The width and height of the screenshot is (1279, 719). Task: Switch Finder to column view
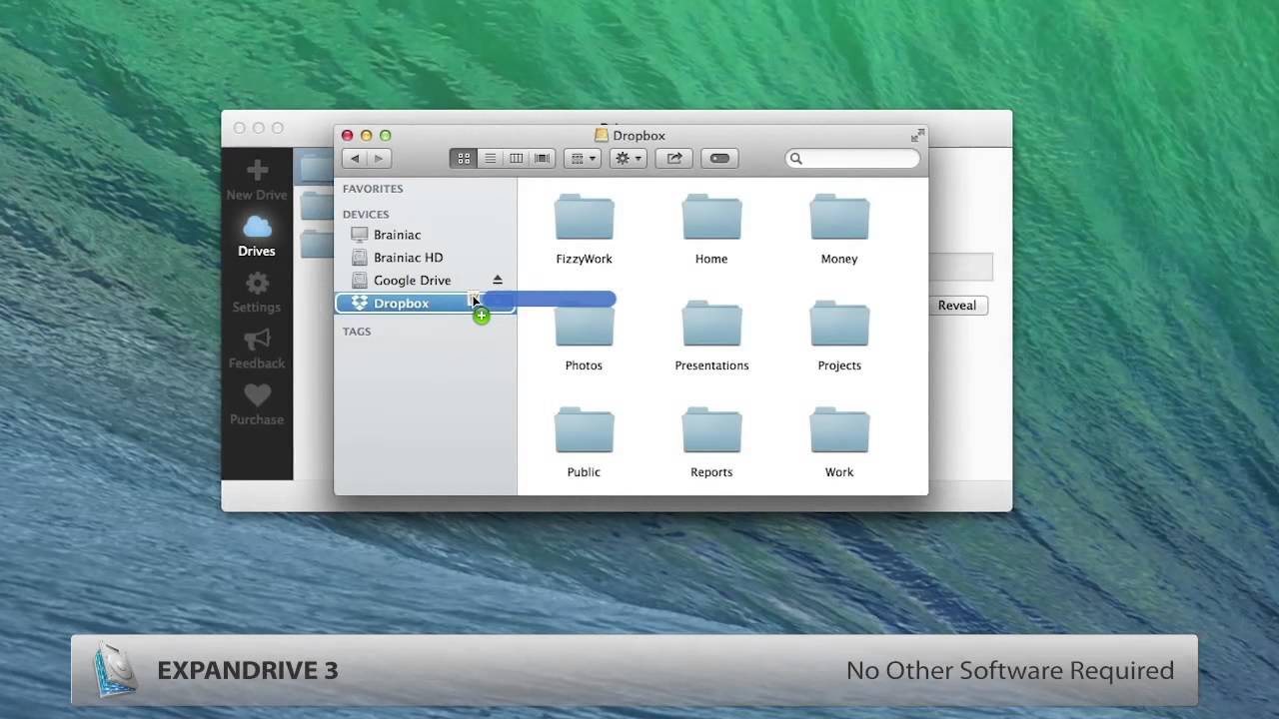(x=516, y=158)
